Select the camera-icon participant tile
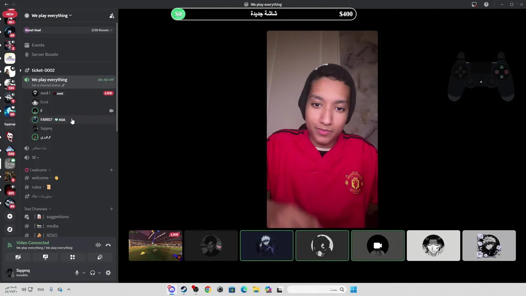Image resolution: width=526 pixels, height=296 pixels. (378, 245)
